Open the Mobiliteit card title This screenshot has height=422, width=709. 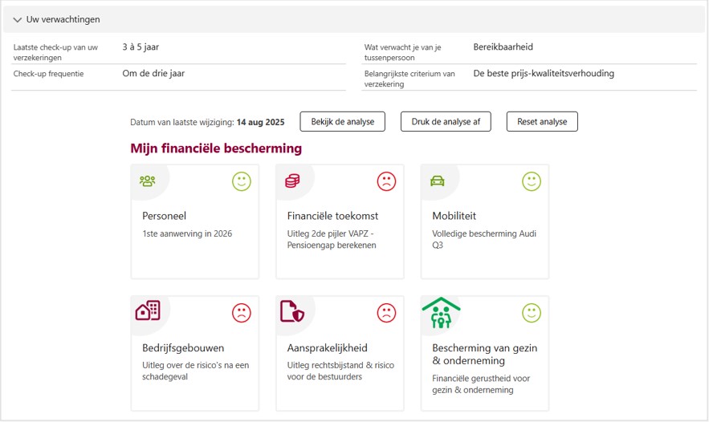tap(454, 216)
